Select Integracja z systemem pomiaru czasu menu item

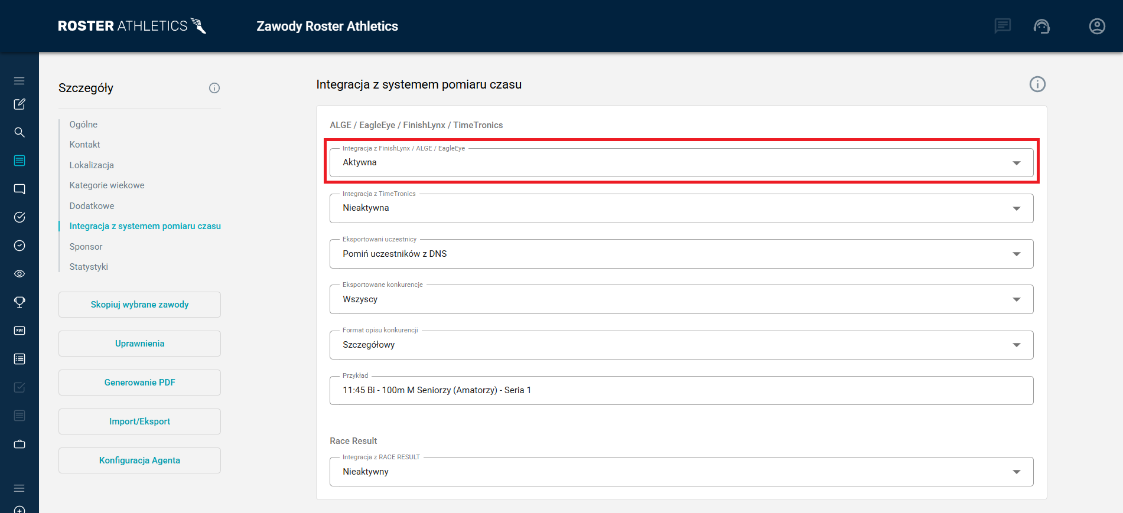[x=145, y=226]
